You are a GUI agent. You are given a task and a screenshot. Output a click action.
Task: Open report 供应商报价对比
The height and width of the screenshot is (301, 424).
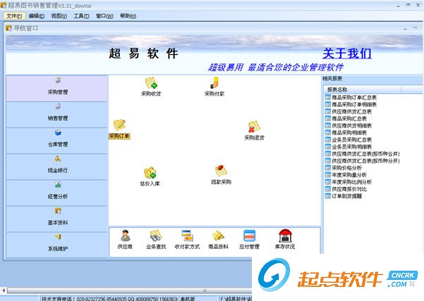click(346, 189)
